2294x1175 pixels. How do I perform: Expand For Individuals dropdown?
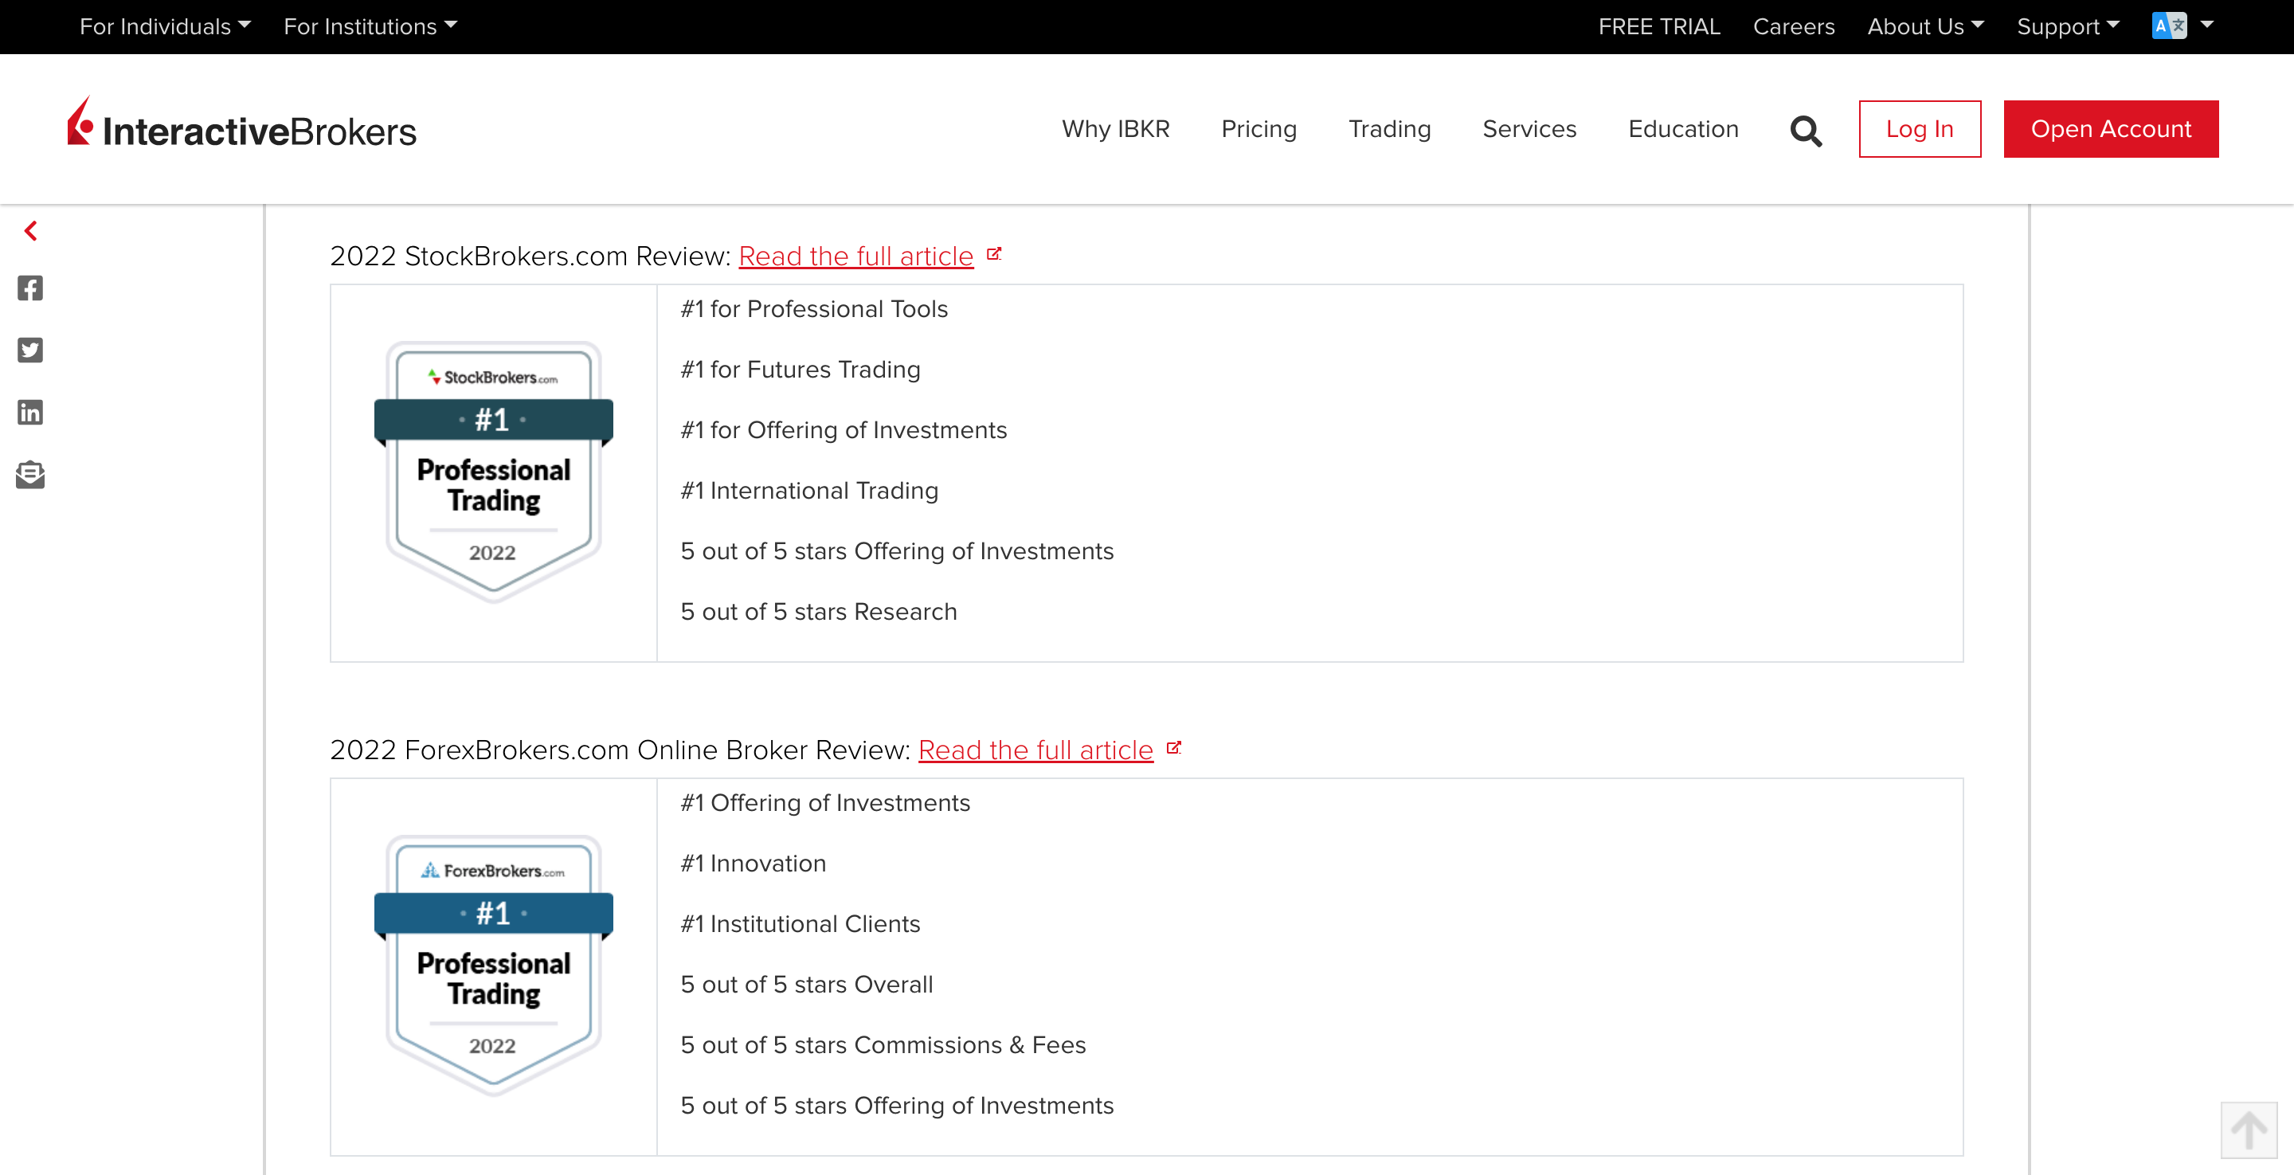(x=165, y=27)
